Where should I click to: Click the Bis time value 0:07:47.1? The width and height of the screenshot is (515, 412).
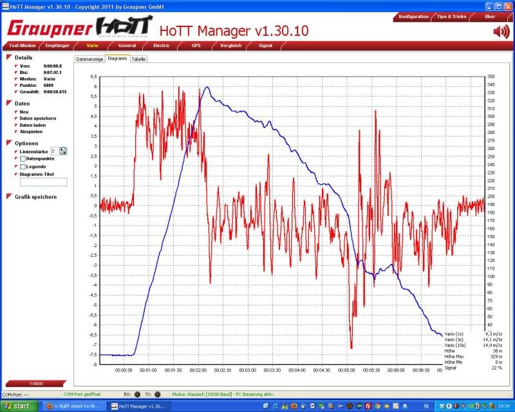tap(53, 73)
